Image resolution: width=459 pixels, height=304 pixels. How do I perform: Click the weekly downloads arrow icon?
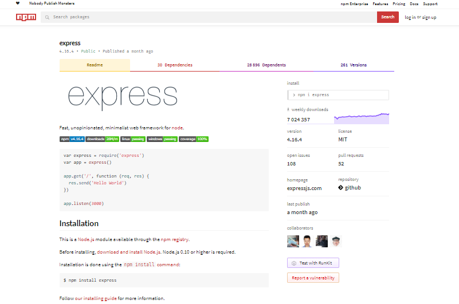coord(288,109)
